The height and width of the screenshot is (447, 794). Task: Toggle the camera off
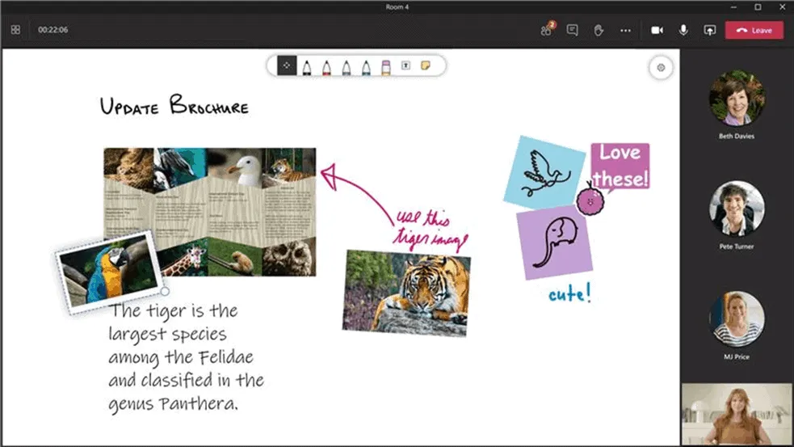(657, 30)
